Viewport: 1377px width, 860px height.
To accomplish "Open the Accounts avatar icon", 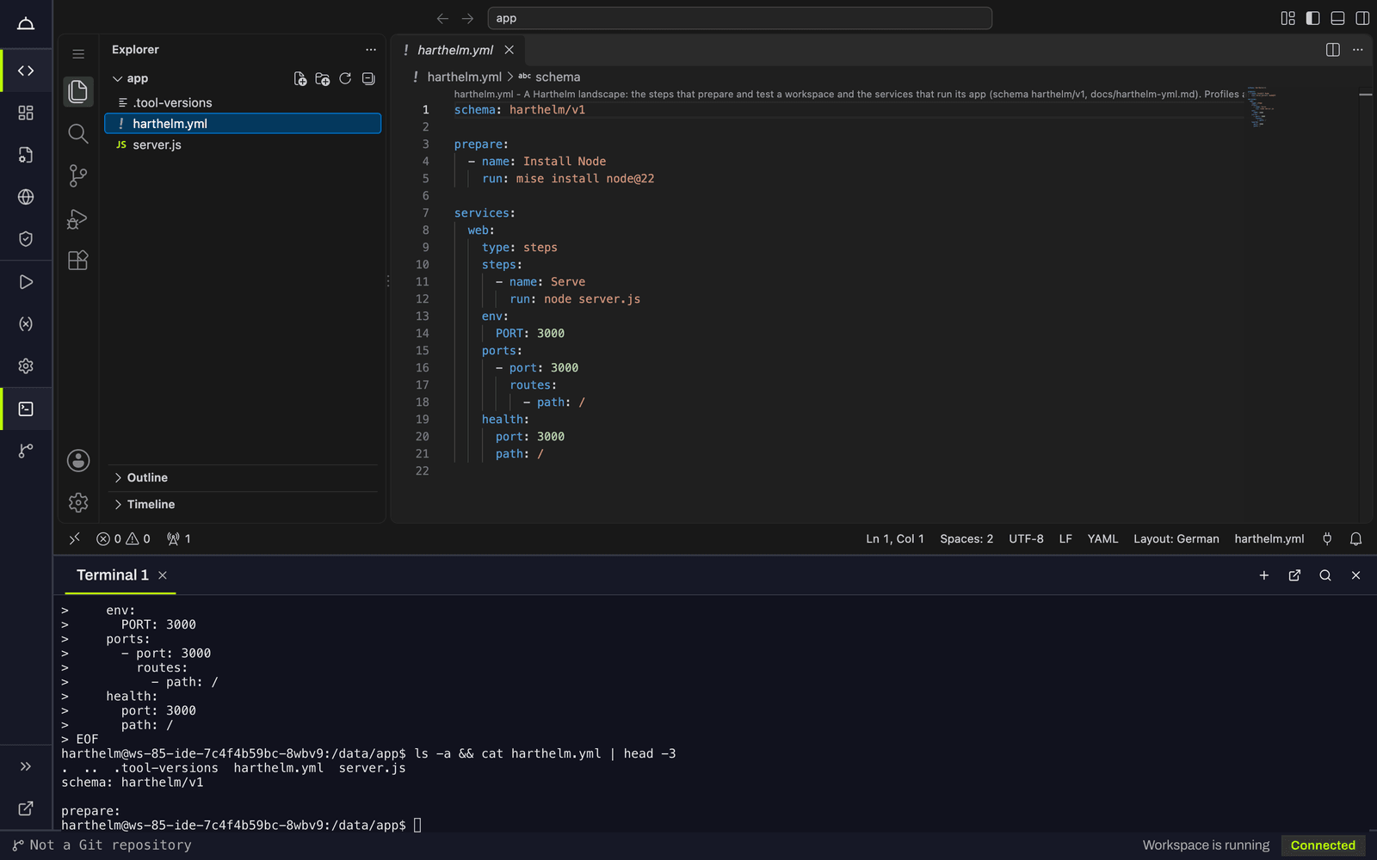I will (78, 461).
